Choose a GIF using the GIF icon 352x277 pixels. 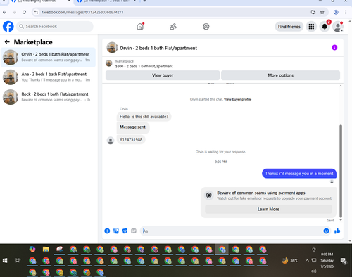[134, 231]
